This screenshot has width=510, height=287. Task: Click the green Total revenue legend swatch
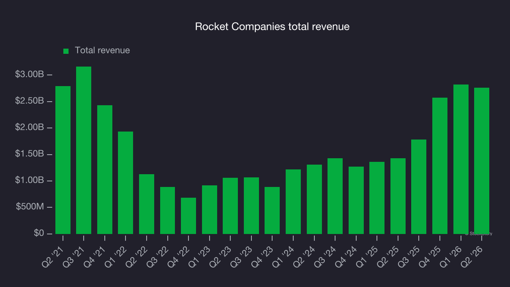66,51
